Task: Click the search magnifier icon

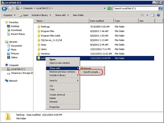Action: tap(160, 8)
